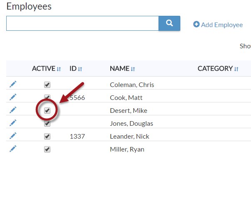The image size is (251, 204).
Task: Uncheck active box for Desert, Mike
Action: (47, 110)
